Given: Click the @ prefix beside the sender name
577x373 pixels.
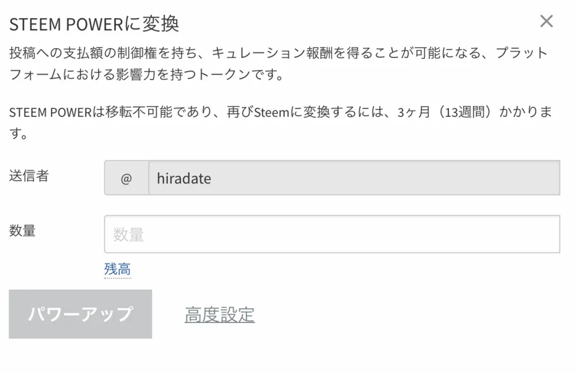Looking at the screenshot, I should (126, 178).
